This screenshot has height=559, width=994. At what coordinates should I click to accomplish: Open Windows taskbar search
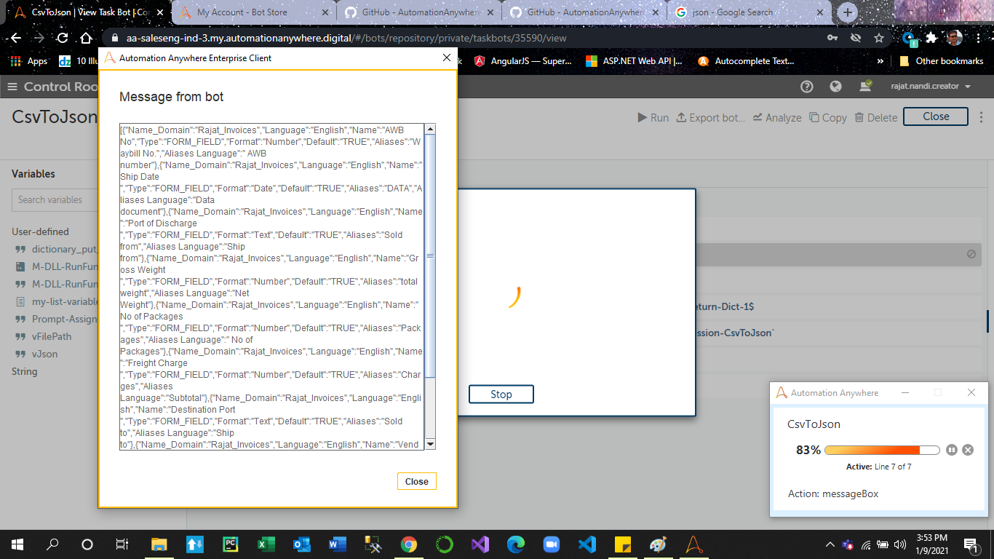52,544
